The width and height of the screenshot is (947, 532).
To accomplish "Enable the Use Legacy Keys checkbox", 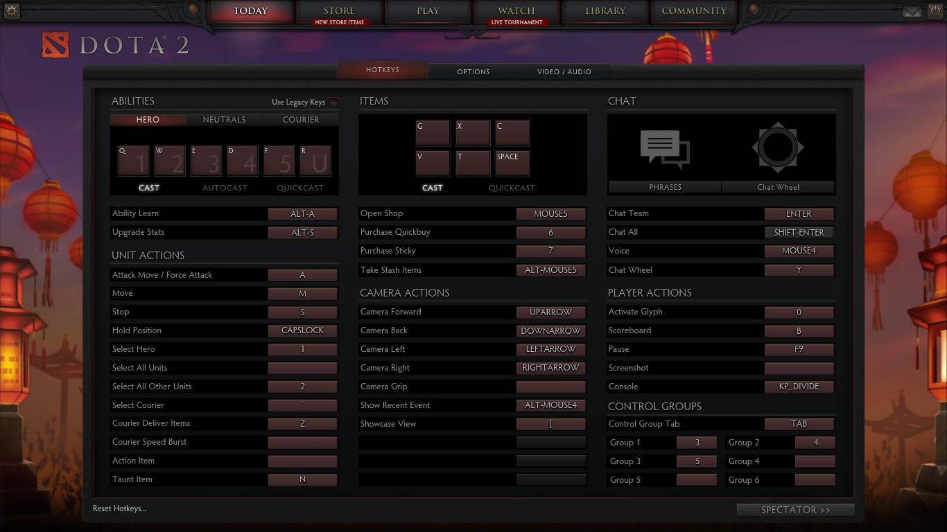I will click(x=333, y=102).
